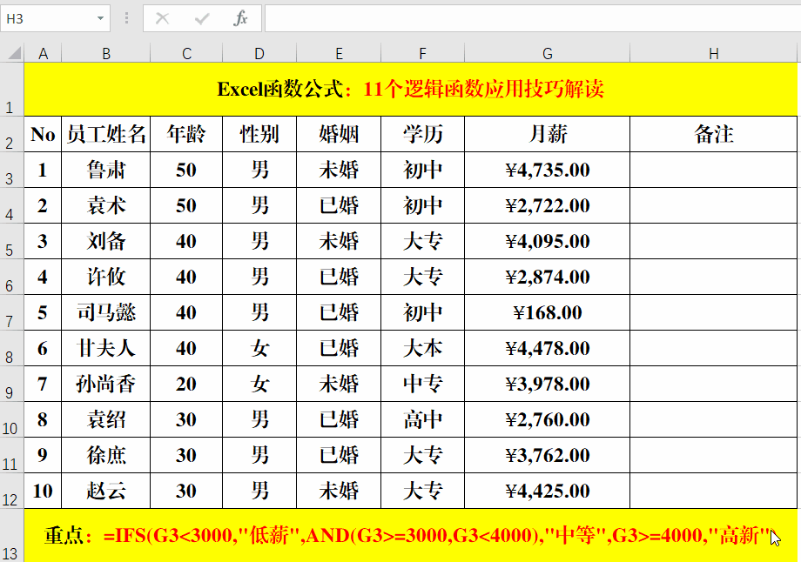Select row 13 header

pyautogui.click(x=11, y=535)
